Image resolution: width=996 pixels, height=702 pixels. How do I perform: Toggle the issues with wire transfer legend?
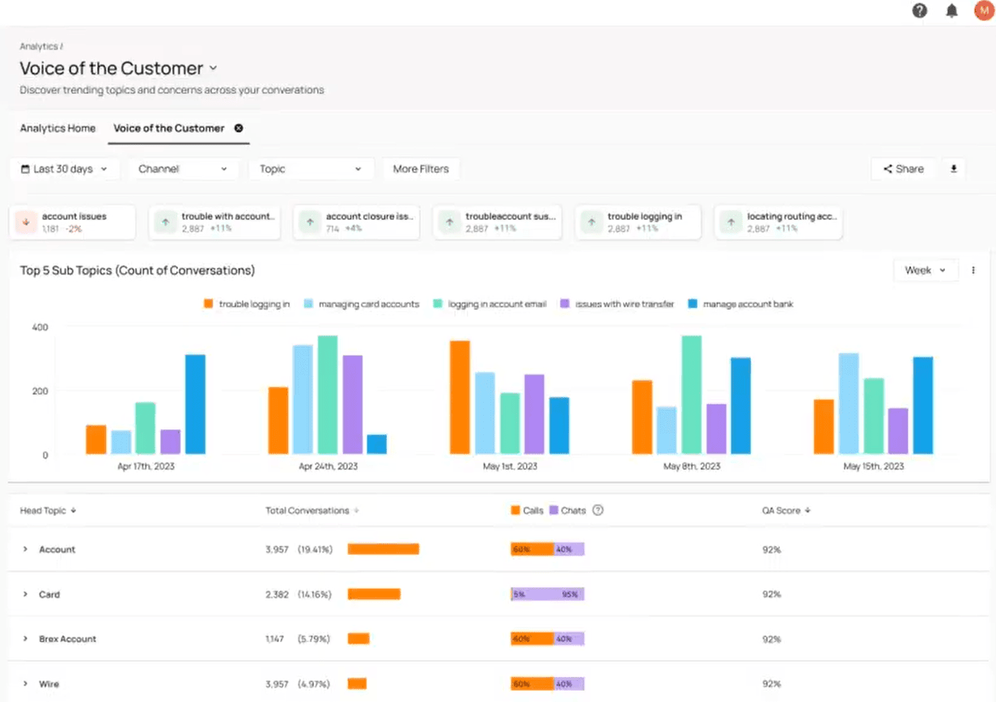[x=617, y=304]
